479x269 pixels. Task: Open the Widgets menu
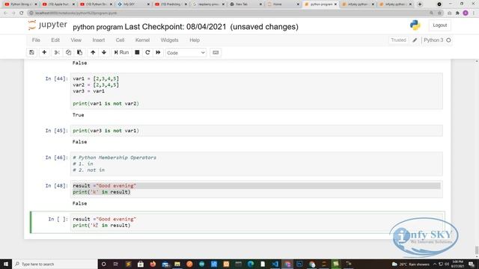coord(170,40)
